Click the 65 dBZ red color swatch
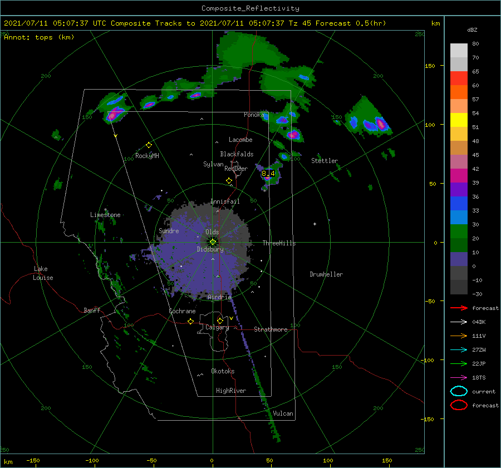The image size is (501, 468). pyautogui.click(x=459, y=78)
